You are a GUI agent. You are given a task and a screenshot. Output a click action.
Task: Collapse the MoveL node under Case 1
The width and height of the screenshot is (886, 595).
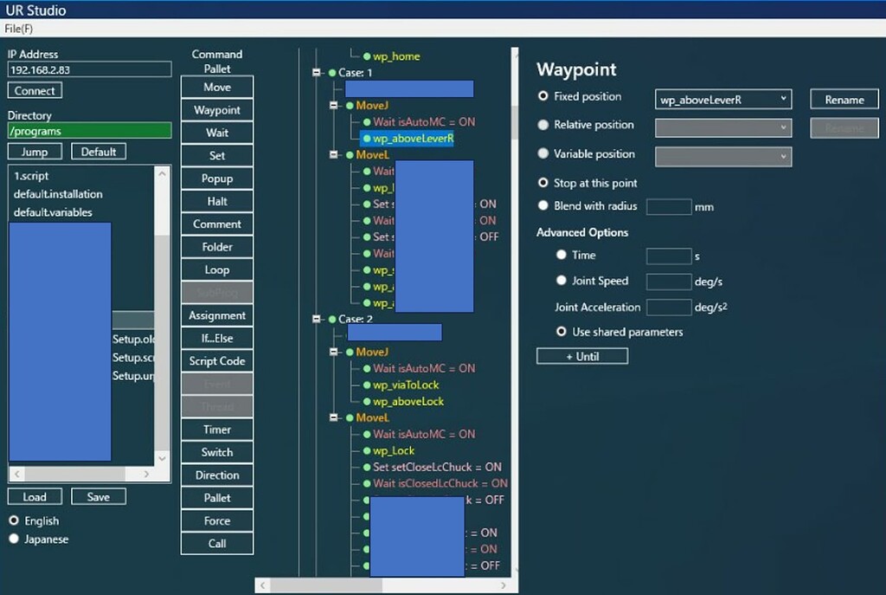click(x=333, y=154)
